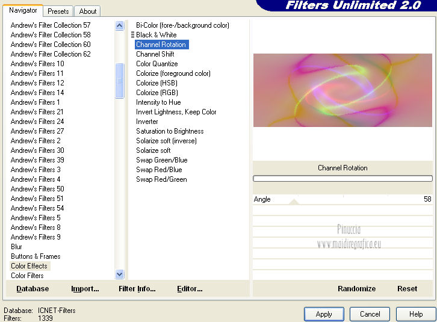Image resolution: width=437 pixels, height=322 pixels.
Task: Open Andrew's Filter Collection 62 category
Action: click(51, 54)
